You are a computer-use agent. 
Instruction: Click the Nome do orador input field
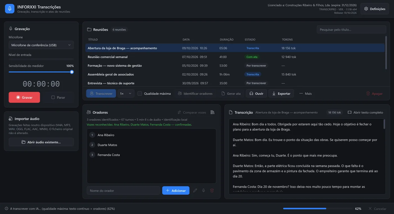point(123,190)
